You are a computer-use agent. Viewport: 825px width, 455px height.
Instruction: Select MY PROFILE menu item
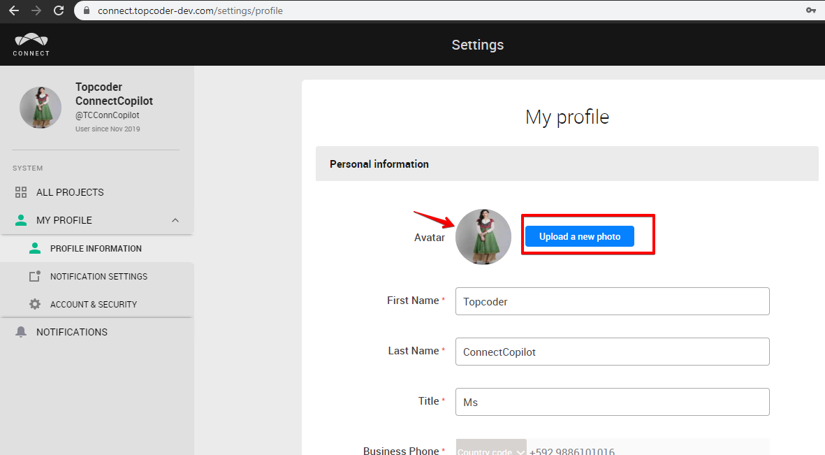point(64,220)
